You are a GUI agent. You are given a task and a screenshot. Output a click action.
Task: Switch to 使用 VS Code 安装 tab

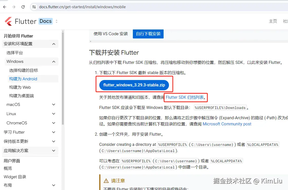(111, 34)
